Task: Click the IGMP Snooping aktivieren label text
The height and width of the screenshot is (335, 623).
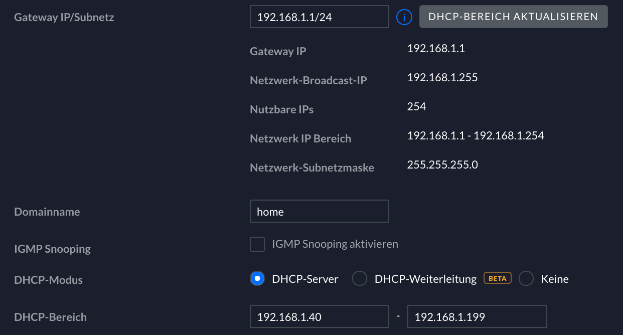Action: click(x=335, y=244)
